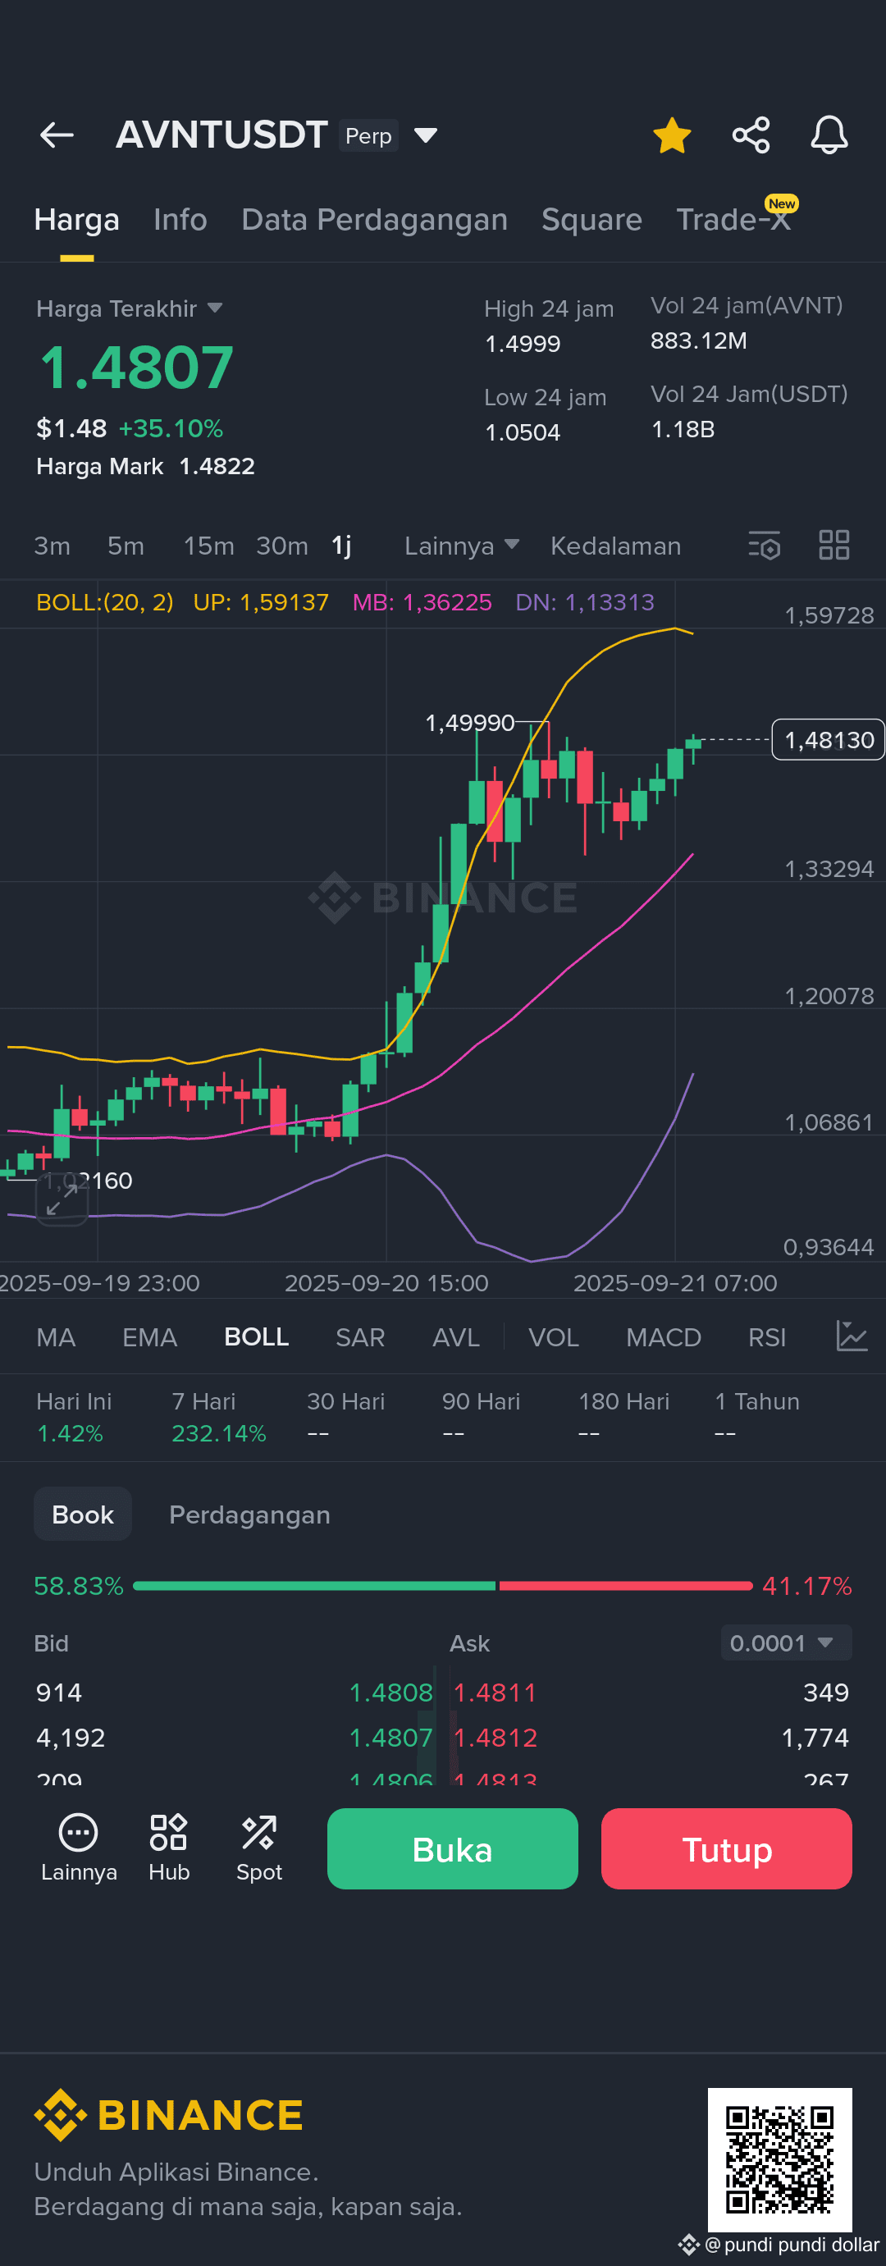
Task: Open price alert bell icon
Action: coord(829,135)
